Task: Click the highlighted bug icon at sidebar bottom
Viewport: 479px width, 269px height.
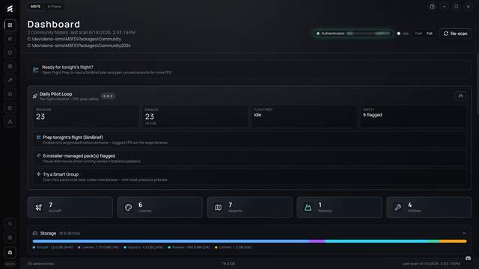Action: [10, 253]
